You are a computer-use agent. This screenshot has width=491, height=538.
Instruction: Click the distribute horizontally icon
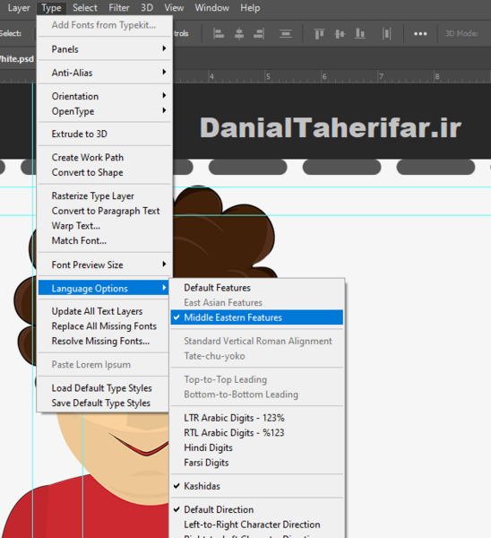[x=386, y=34]
